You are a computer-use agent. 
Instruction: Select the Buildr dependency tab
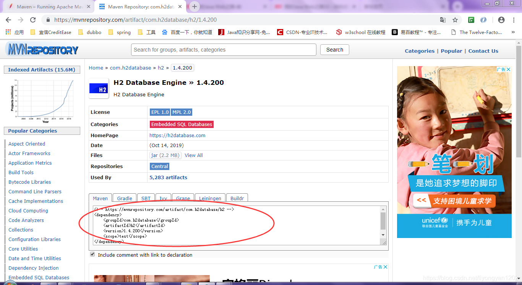[x=237, y=198]
